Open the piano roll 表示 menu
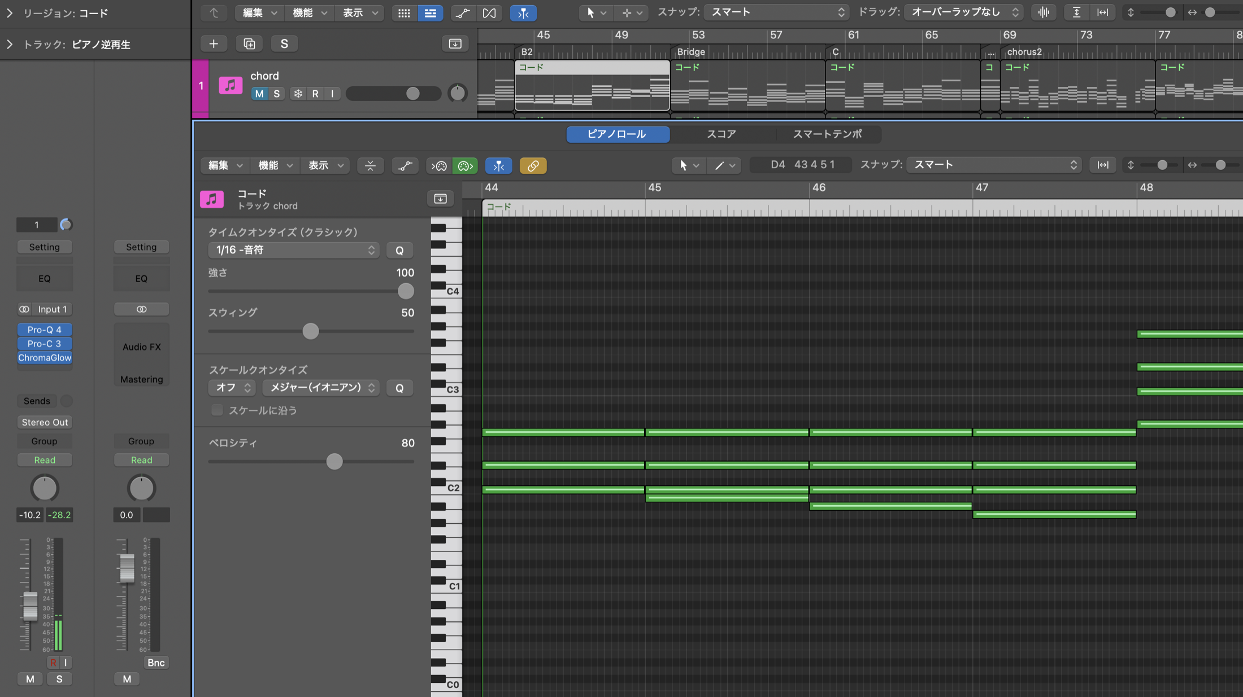The image size is (1243, 697). tap(325, 165)
